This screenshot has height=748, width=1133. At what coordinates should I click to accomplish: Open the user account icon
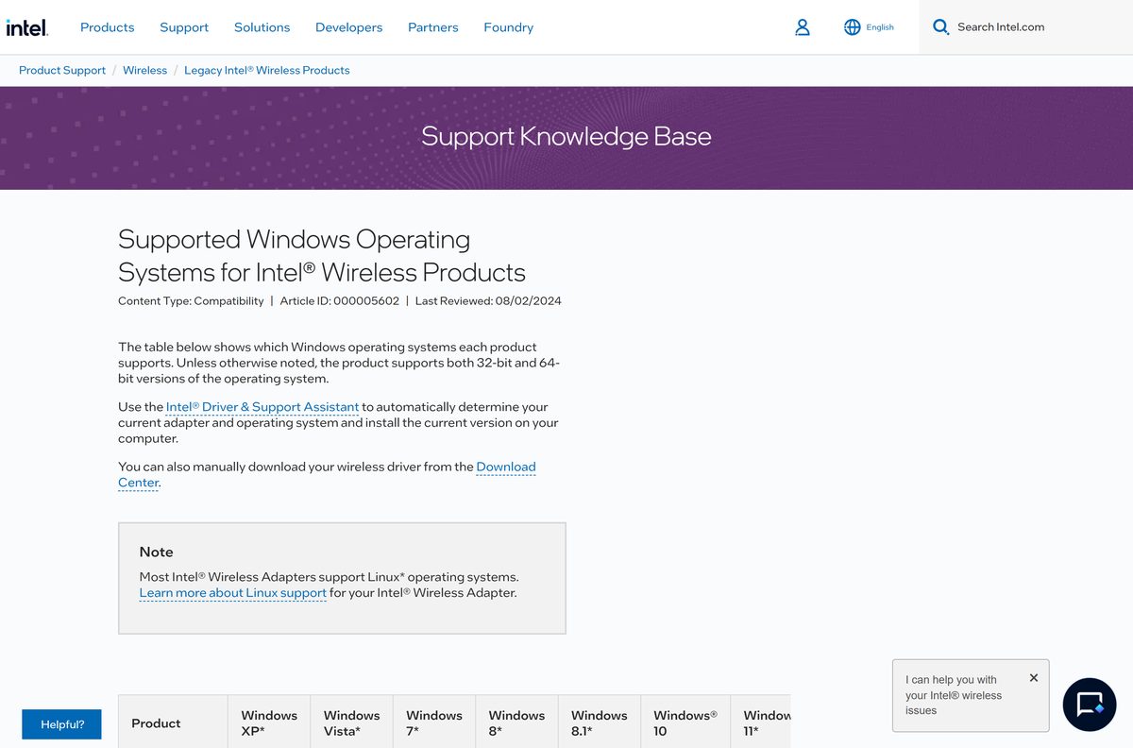coord(803,27)
